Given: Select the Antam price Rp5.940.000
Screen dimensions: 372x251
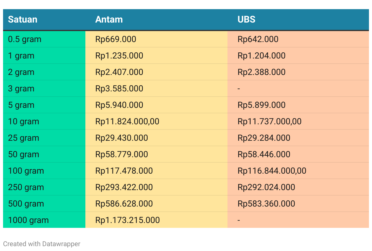Looking at the screenshot, I should [119, 105].
